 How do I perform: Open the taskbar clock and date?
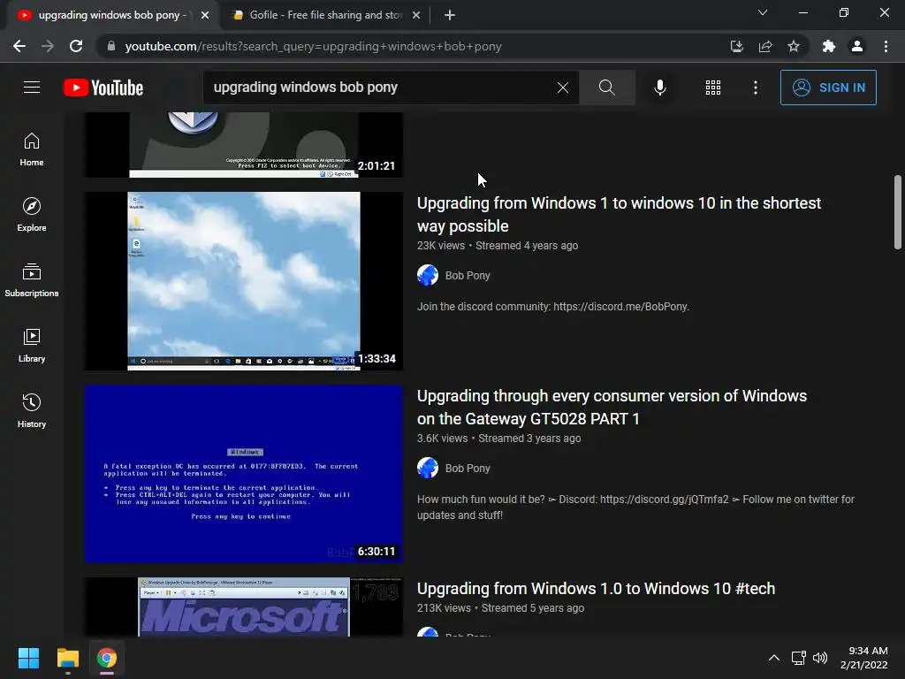864,658
